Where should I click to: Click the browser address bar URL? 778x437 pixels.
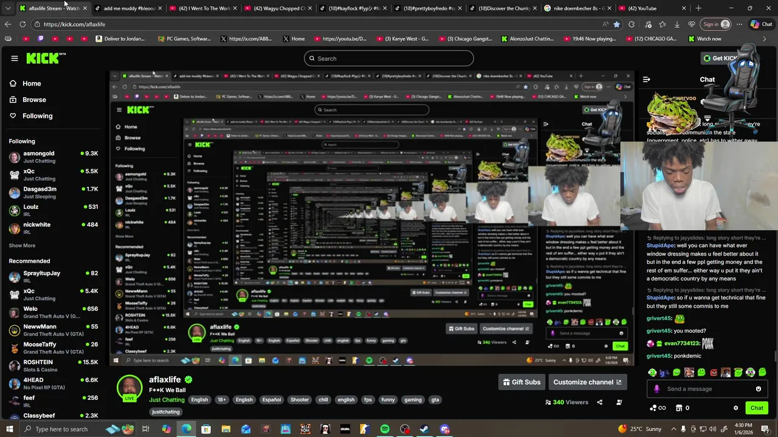(x=74, y=24)
